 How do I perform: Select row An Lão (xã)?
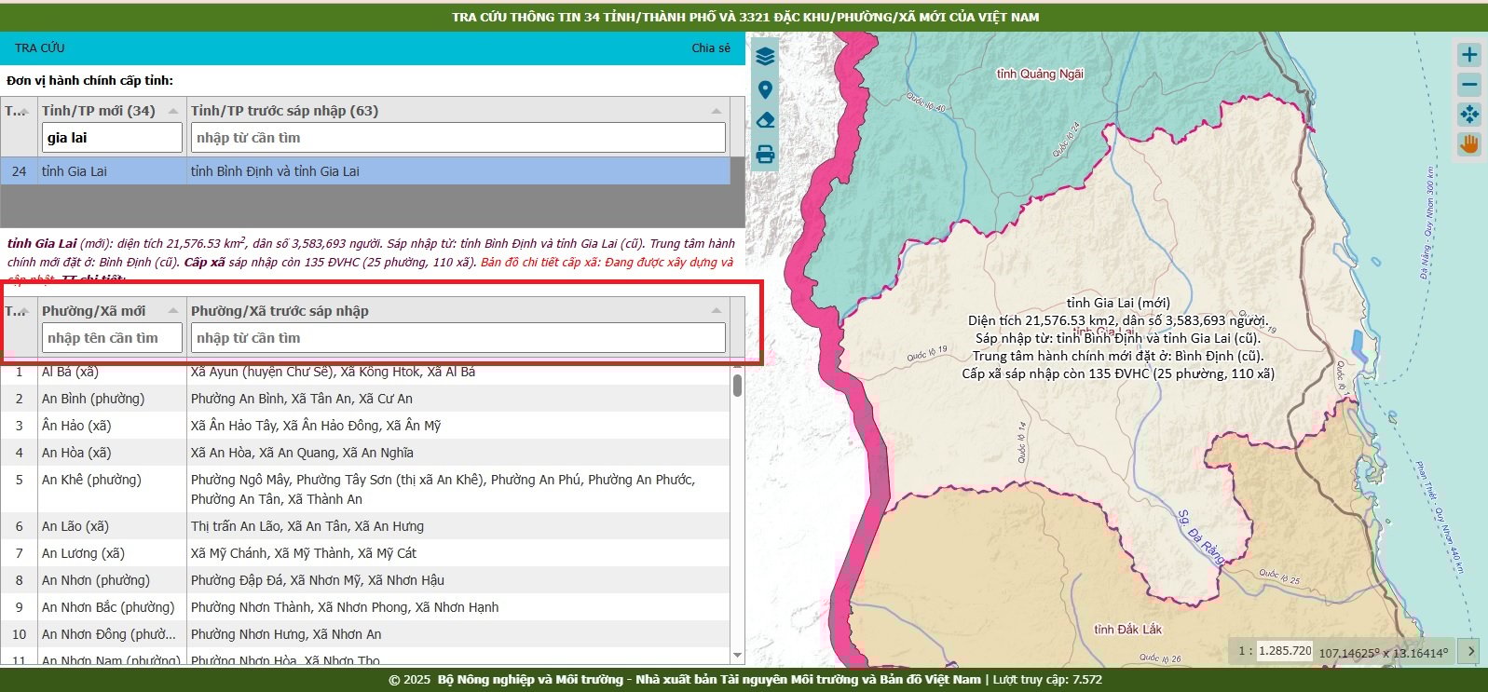pos(365,526)
